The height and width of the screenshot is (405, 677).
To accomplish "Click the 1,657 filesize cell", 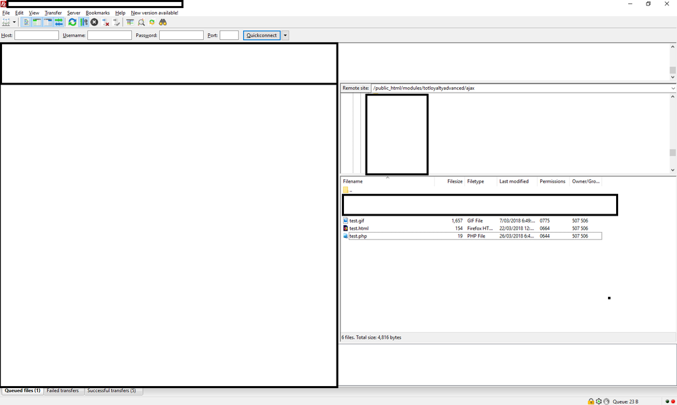I will [457, 220].
